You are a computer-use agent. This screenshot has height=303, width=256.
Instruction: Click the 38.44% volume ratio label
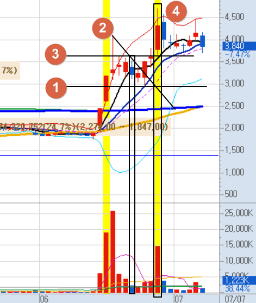click(x=238, y=289)
